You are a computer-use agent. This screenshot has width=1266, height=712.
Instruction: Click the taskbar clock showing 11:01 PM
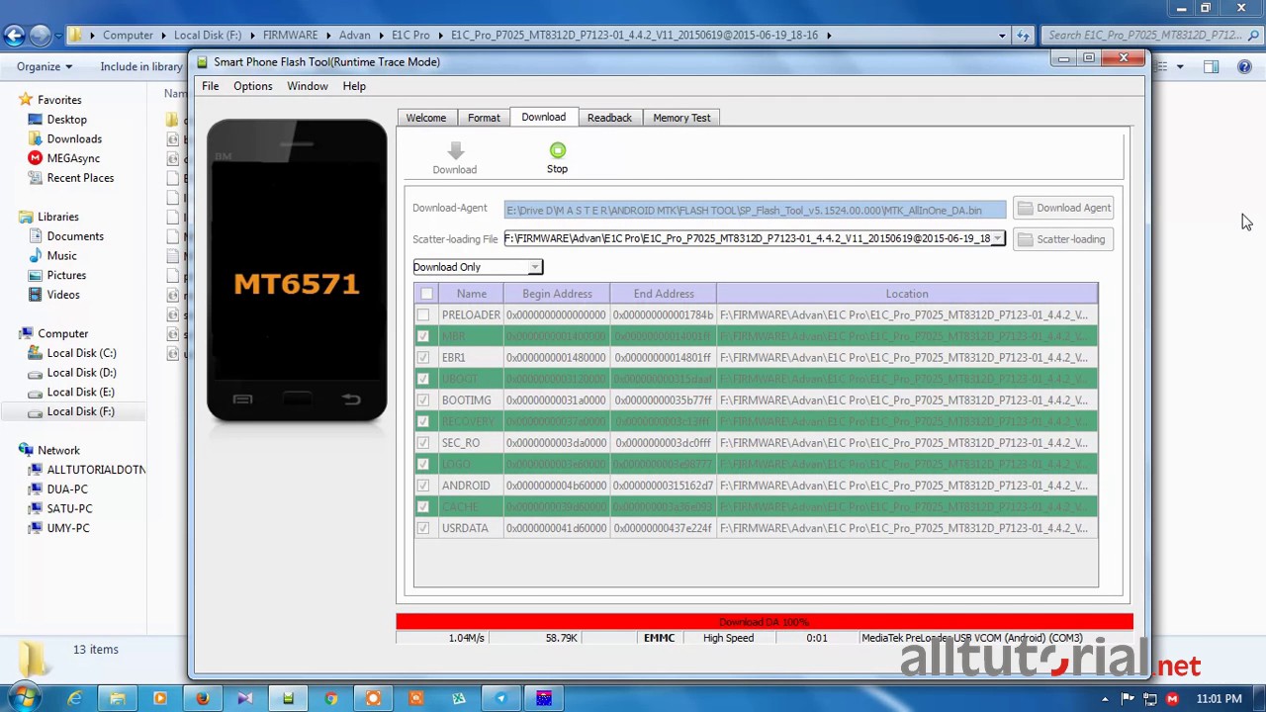coord(1219,699)
